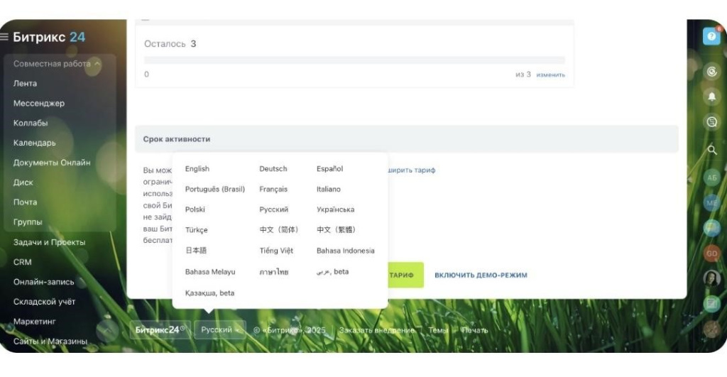727x377 pixels.
Task: Open CRM in the sidebar
Action: coord(22,262)
